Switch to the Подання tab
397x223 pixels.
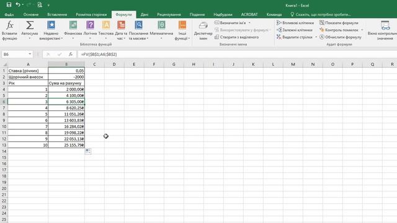point(197,14)
